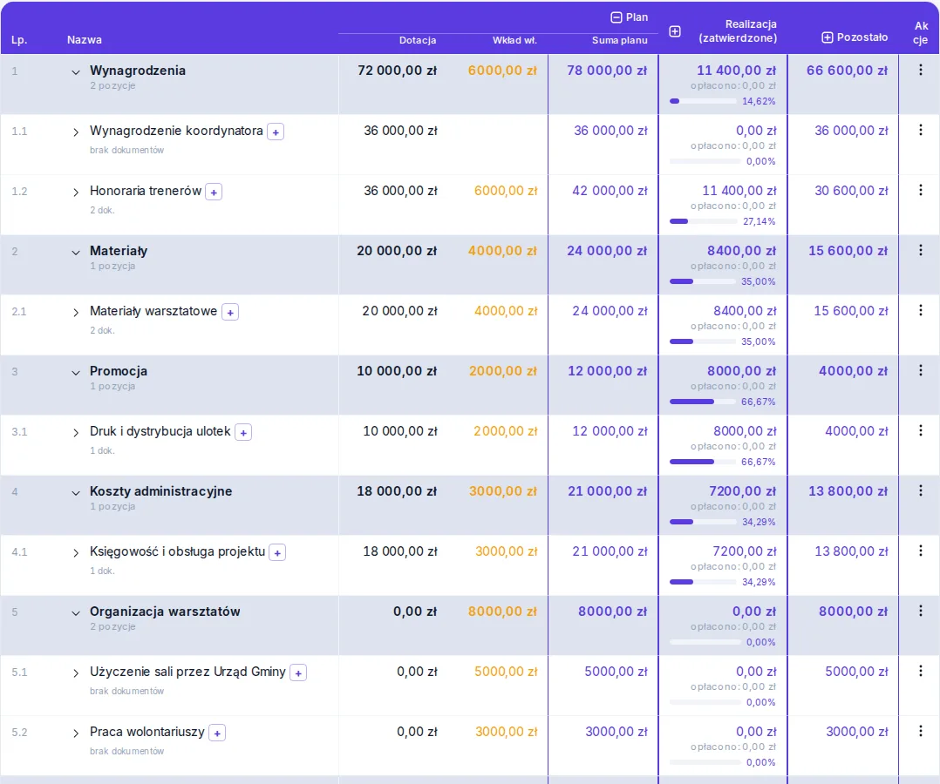This screenshot has height=784, width=940.
Task: Open actions menu for Wynagrodzenia row
Action: [920, 70]
